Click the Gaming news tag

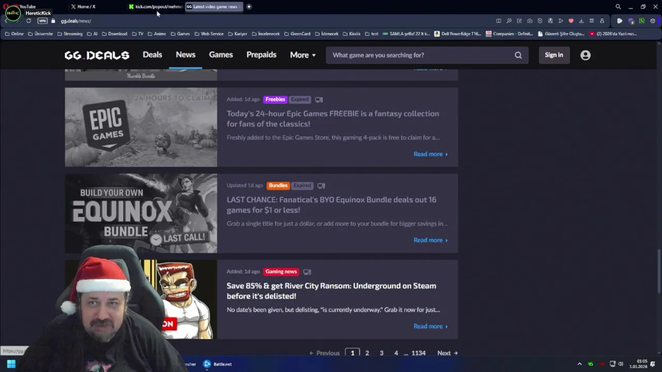[x=281, y=272]
